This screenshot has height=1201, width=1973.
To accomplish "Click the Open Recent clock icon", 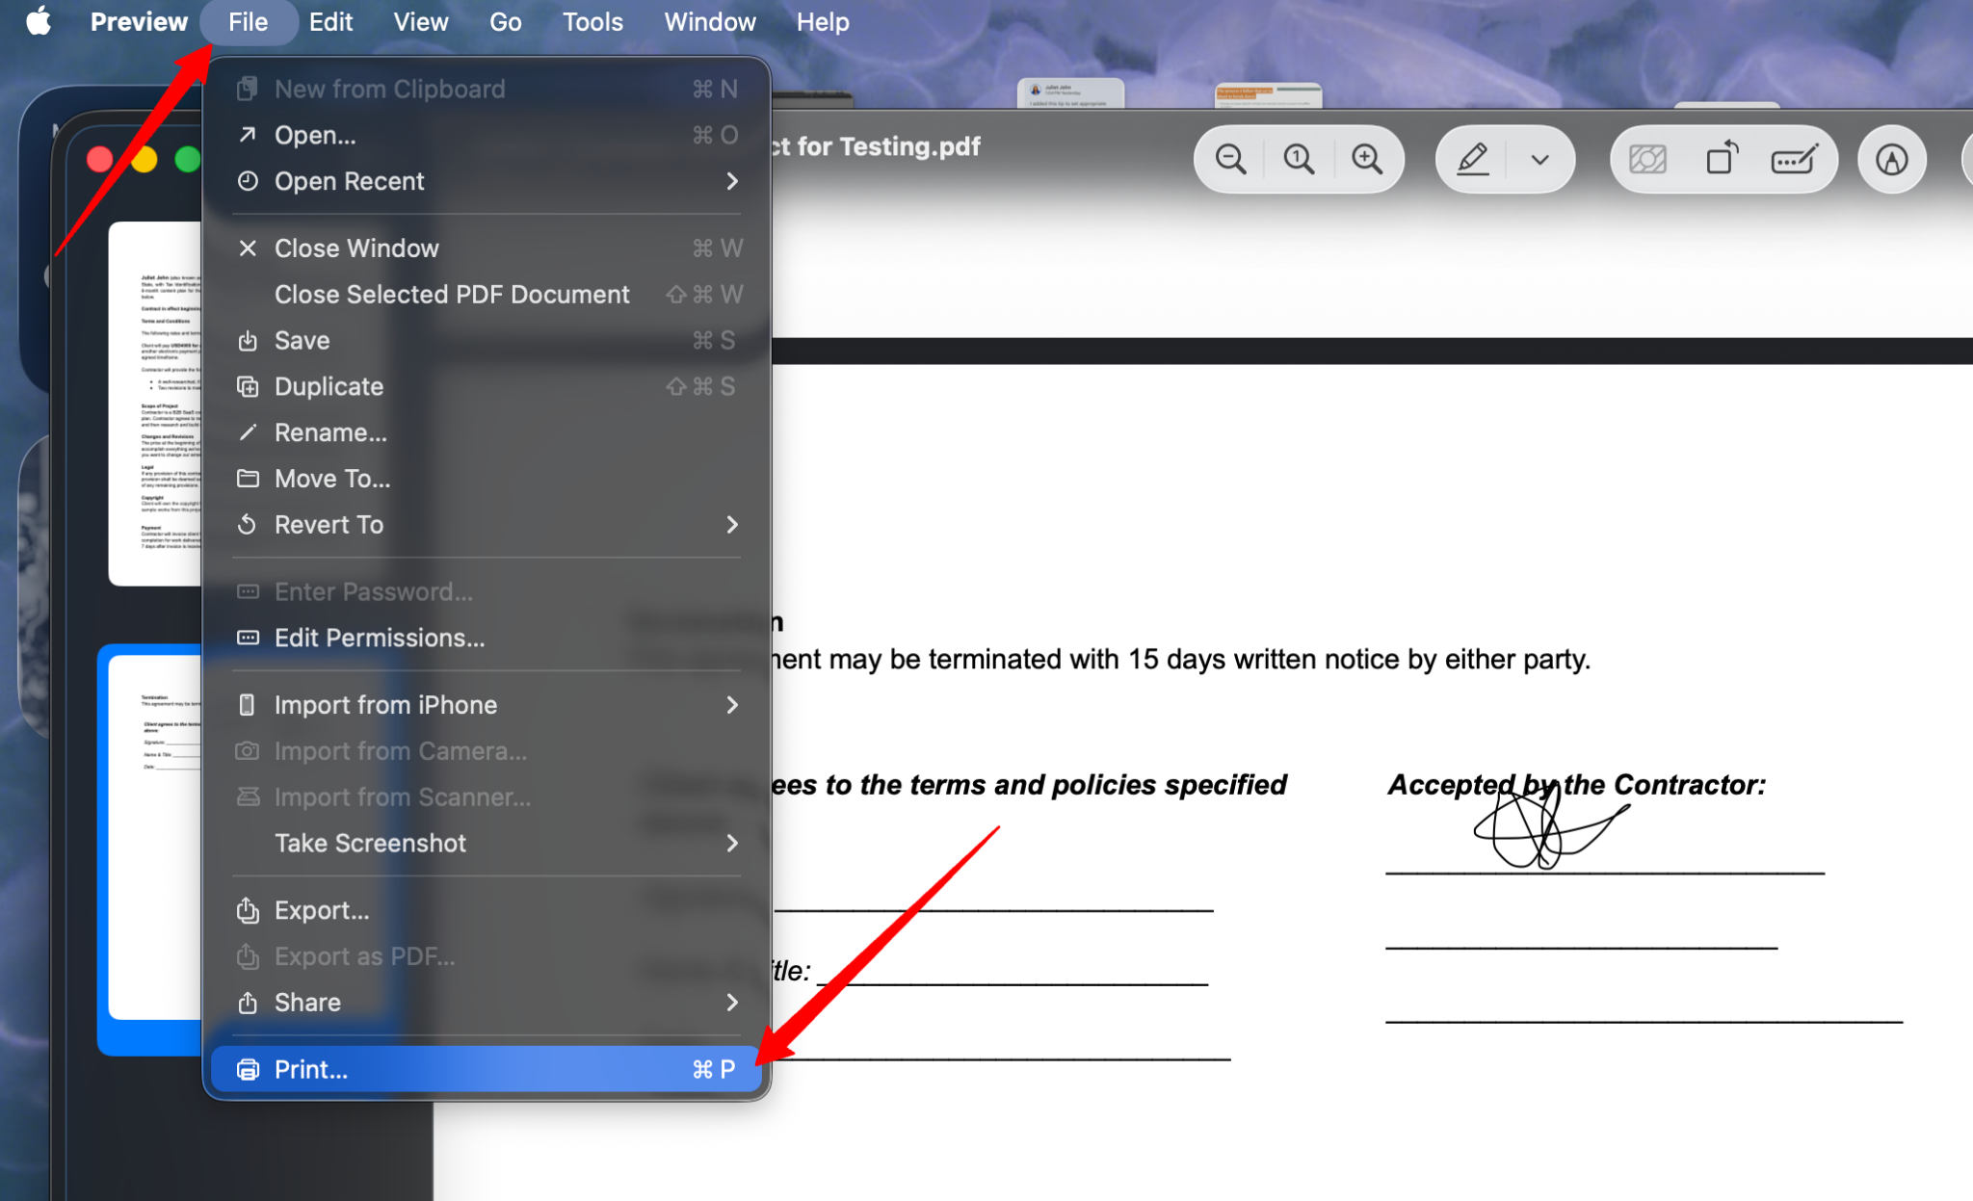I will point(248,181).
